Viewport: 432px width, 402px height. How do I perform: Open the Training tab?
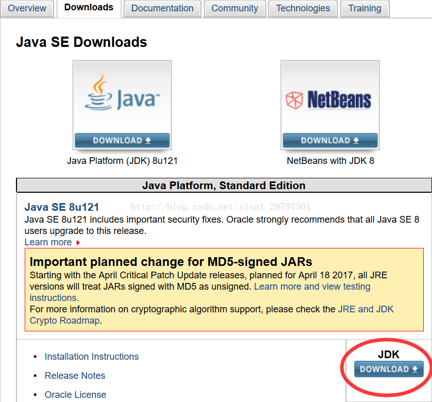365,8
